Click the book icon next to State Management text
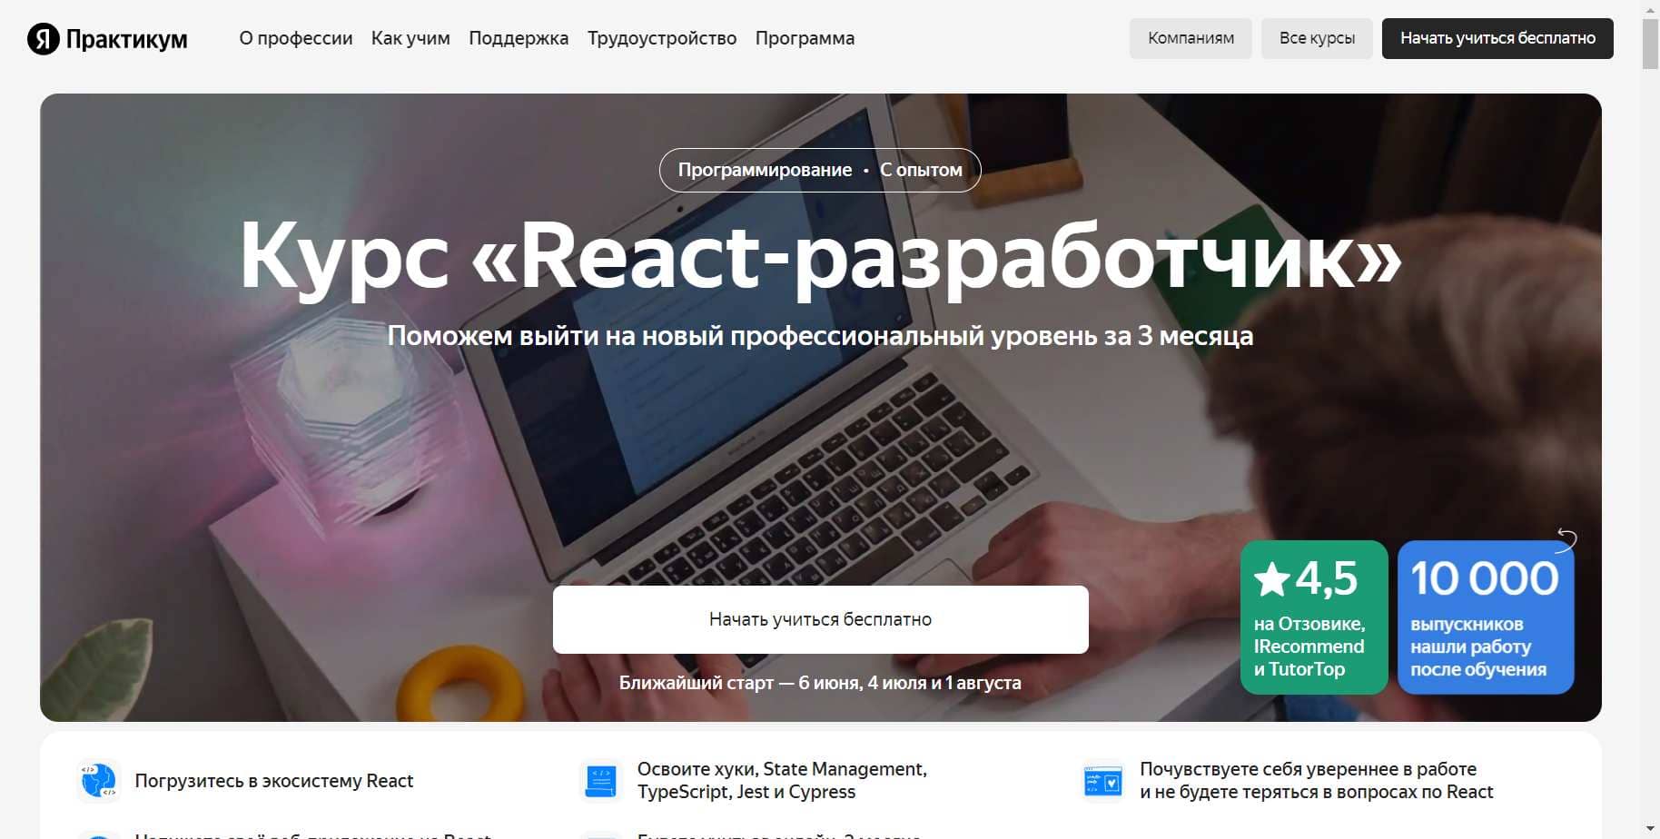Screen dimensions: 1660x839 click(x=600, y=779)
